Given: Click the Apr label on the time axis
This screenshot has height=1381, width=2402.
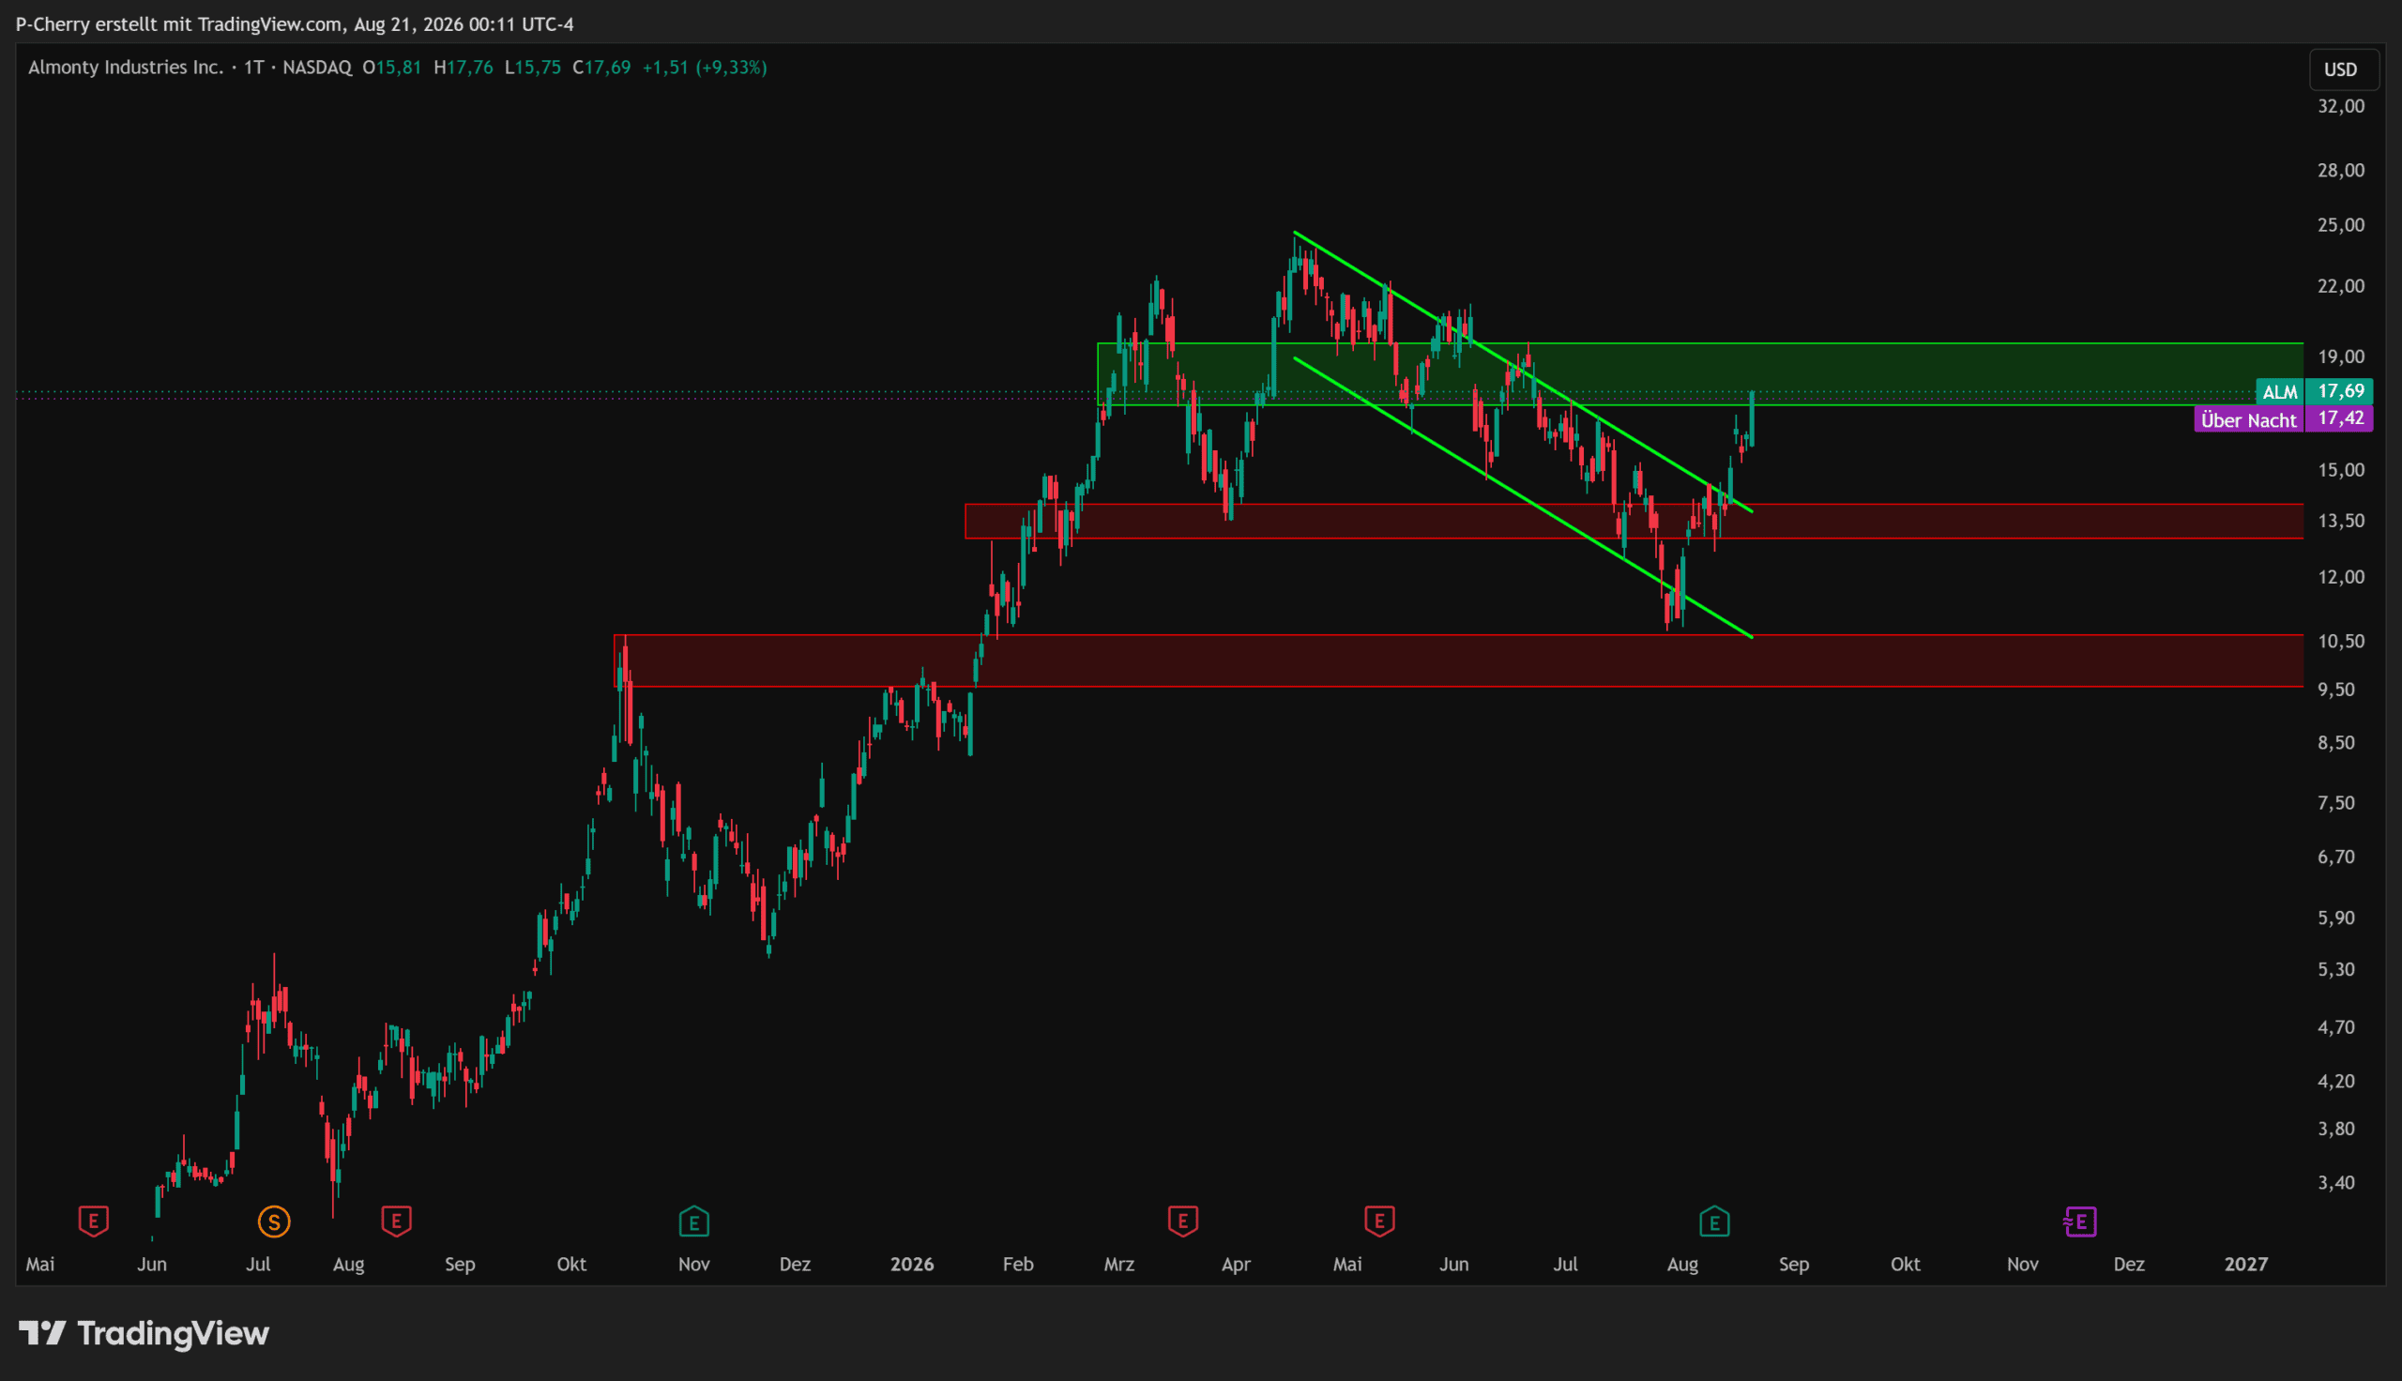Looking at the screenshot, I should pos(1237,1265).
